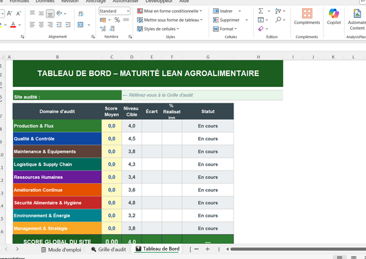This screenshot has width=366, height=259.
Task: Apply thousands separator style
Action: tap(126, 20)
